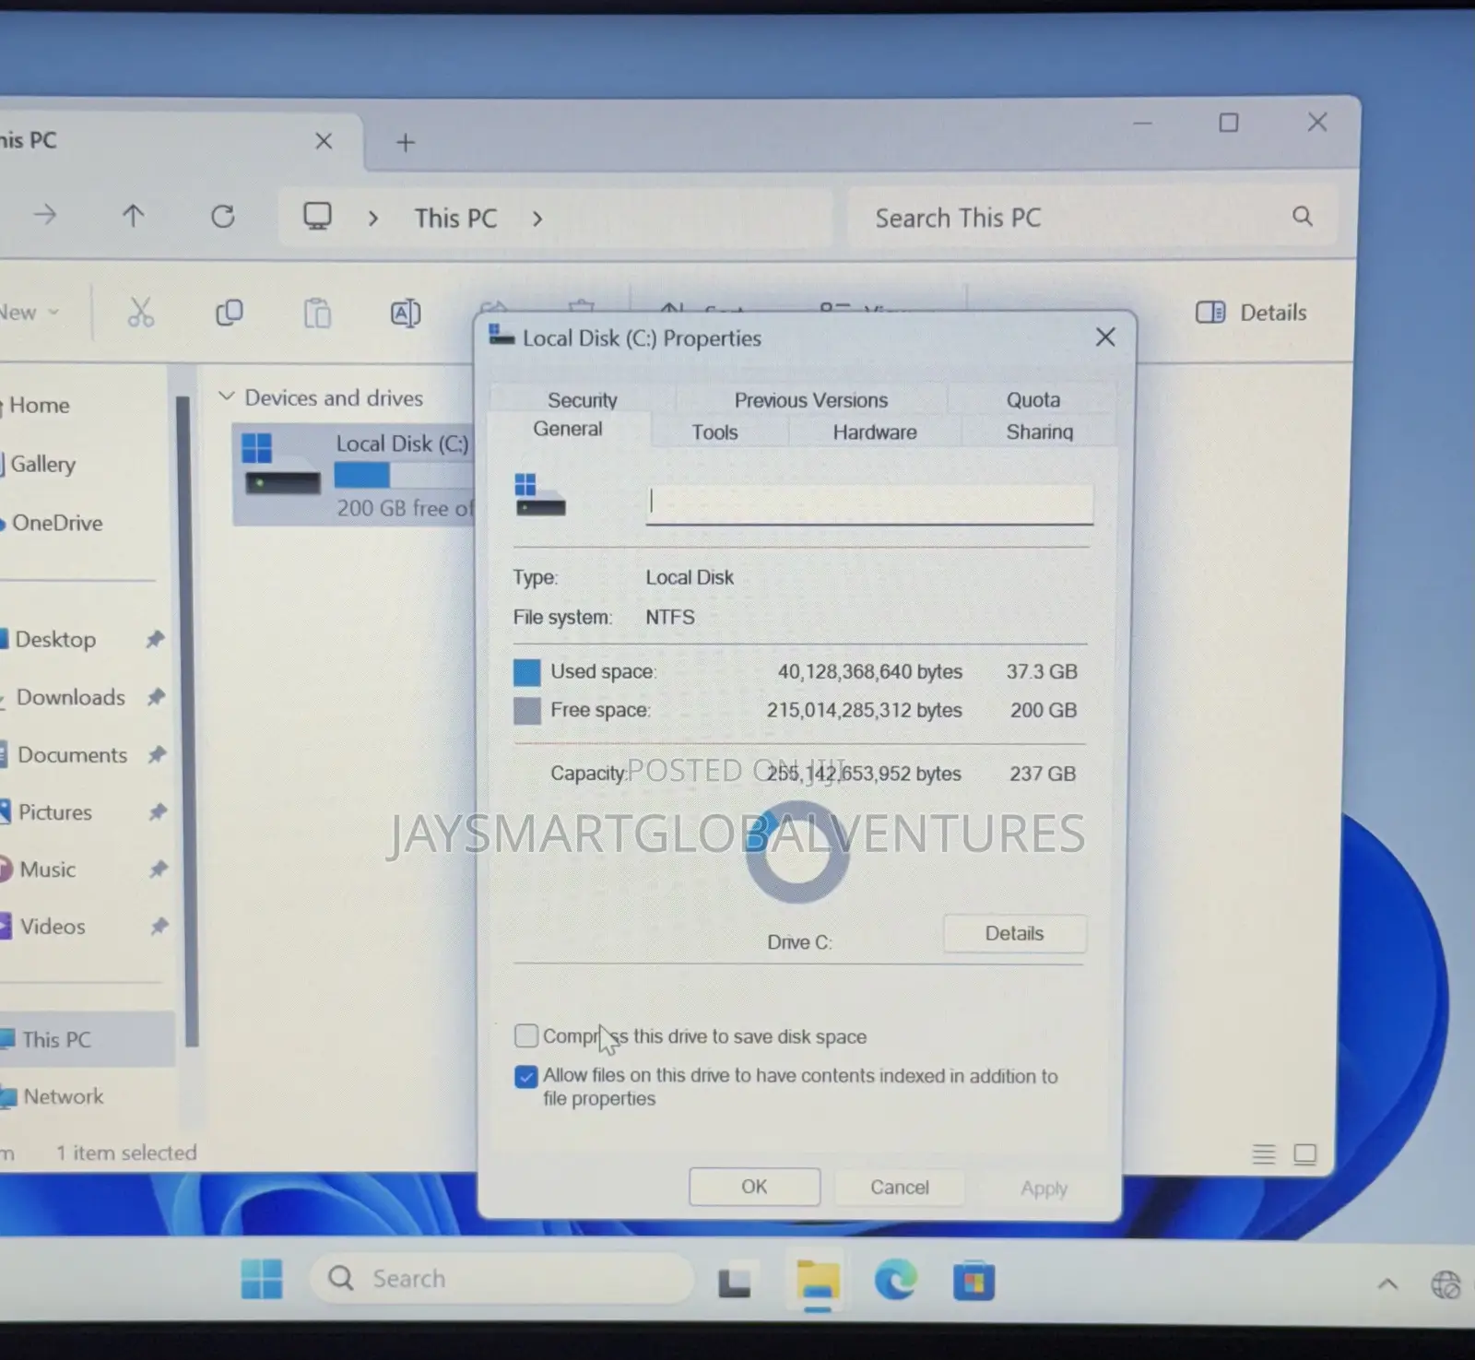The height and width of the screenshot is (1360, 1475).
Task: Open the Previous Versions tab
Action: (x=811, y=399)
